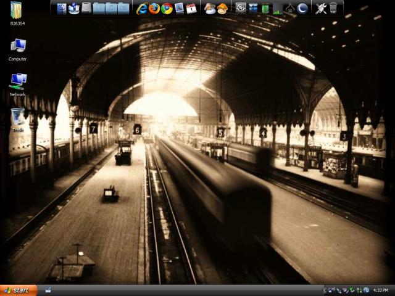Screen dimensions: 395x296
Task: Open the trash can in the dock
Action: coord(333,8)
